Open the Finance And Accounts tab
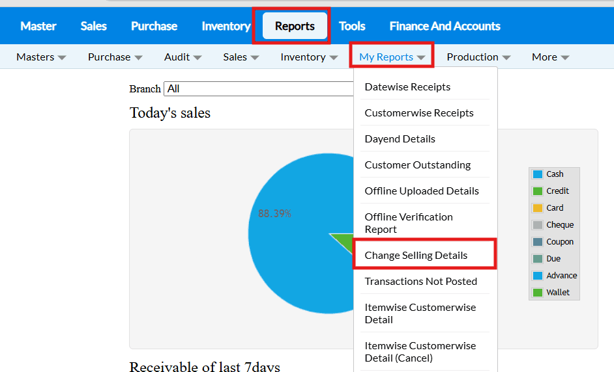The height and width of the screenshot is (372, 614). 445,26
